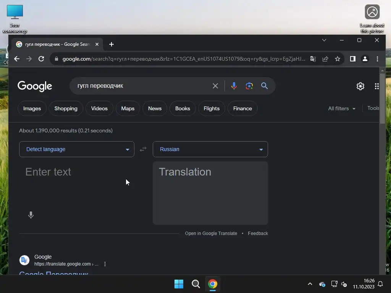Open the tab search chevron

coord(324,40)
